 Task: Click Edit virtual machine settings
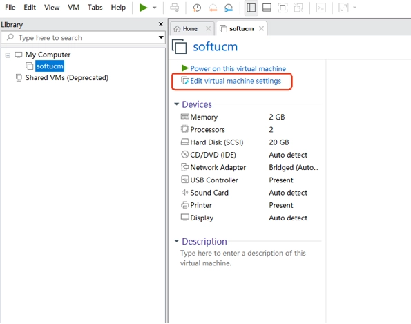[236, 81]
